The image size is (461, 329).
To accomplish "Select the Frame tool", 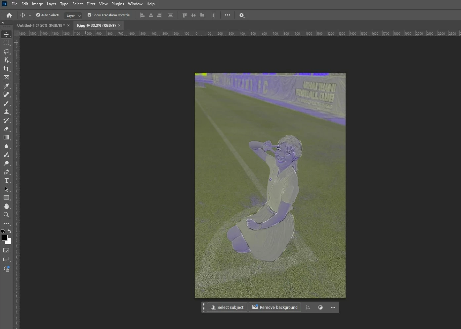I will [6, 77].
